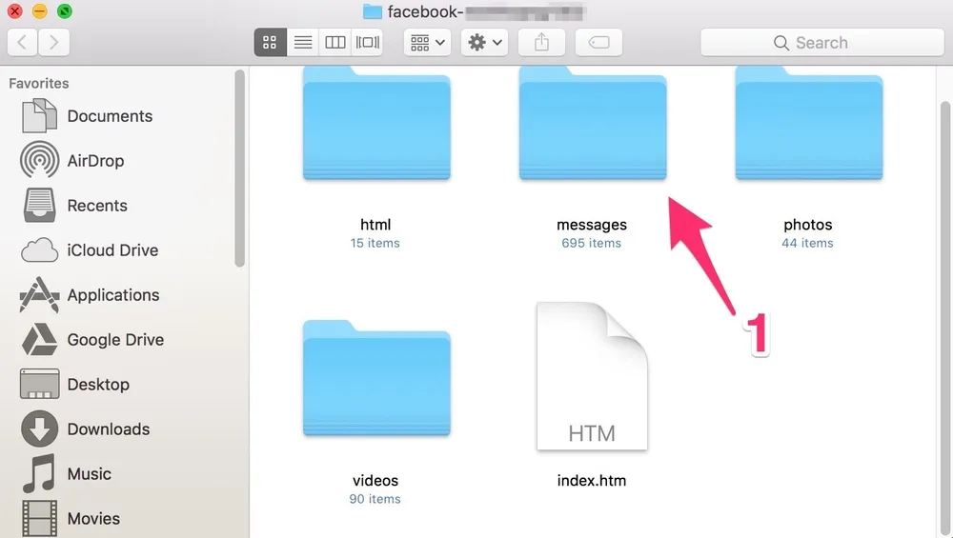Switch to cover flow view
953x538 pixels.
click(368, 43)
